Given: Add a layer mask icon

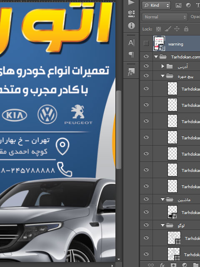Looking at the screenshot, I should tap(173, 265).
